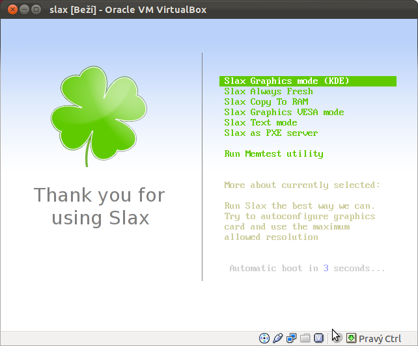
Task: Choose Slax Copy To RAM option
Action: coord(266,101)
